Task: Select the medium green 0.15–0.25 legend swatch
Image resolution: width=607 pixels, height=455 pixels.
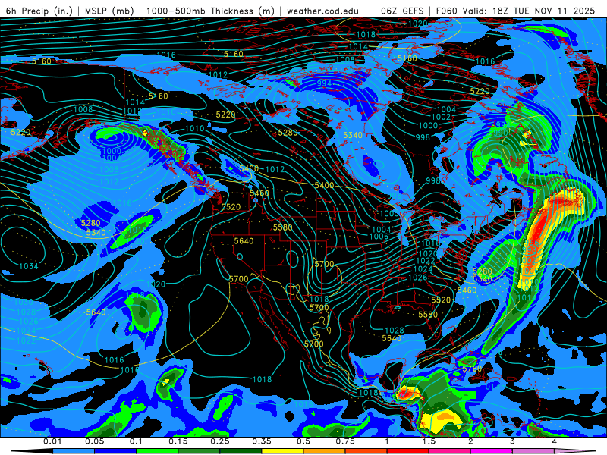Action: click(199, 451)
